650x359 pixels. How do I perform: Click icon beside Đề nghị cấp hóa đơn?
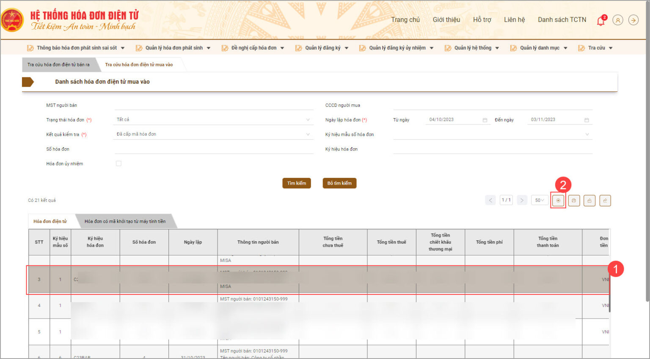[x=225, y=48]
